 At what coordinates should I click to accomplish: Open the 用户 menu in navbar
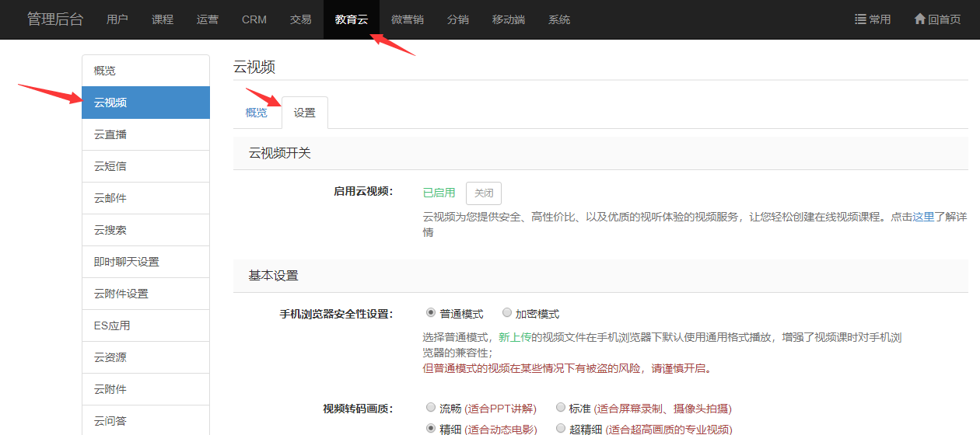click(x=117, y=19)
